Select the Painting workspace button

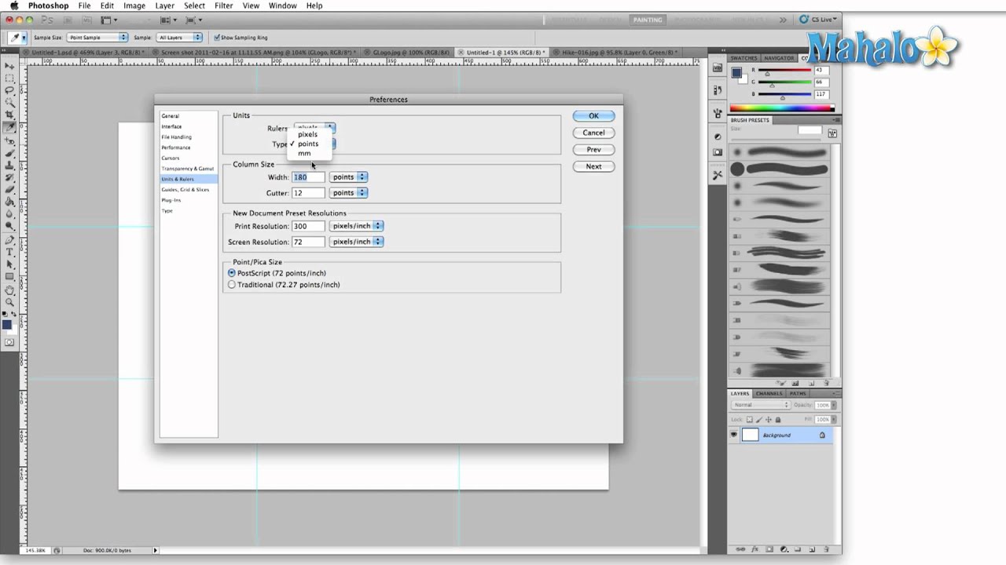[x=648, y=20]
